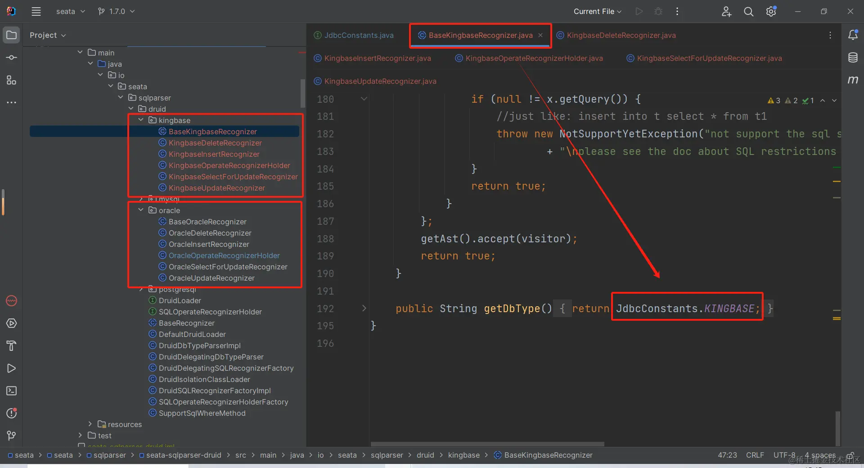The width and height of the screenshot is (864, 468).
Task: Open the Git tool window
Action: pos(11,436)
